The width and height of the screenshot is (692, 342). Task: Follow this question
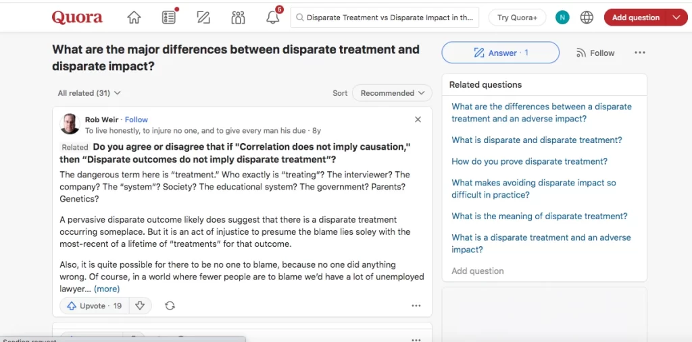coord(595,53)
